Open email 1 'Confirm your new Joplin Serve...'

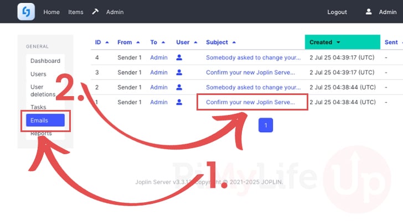coord(250,102)
